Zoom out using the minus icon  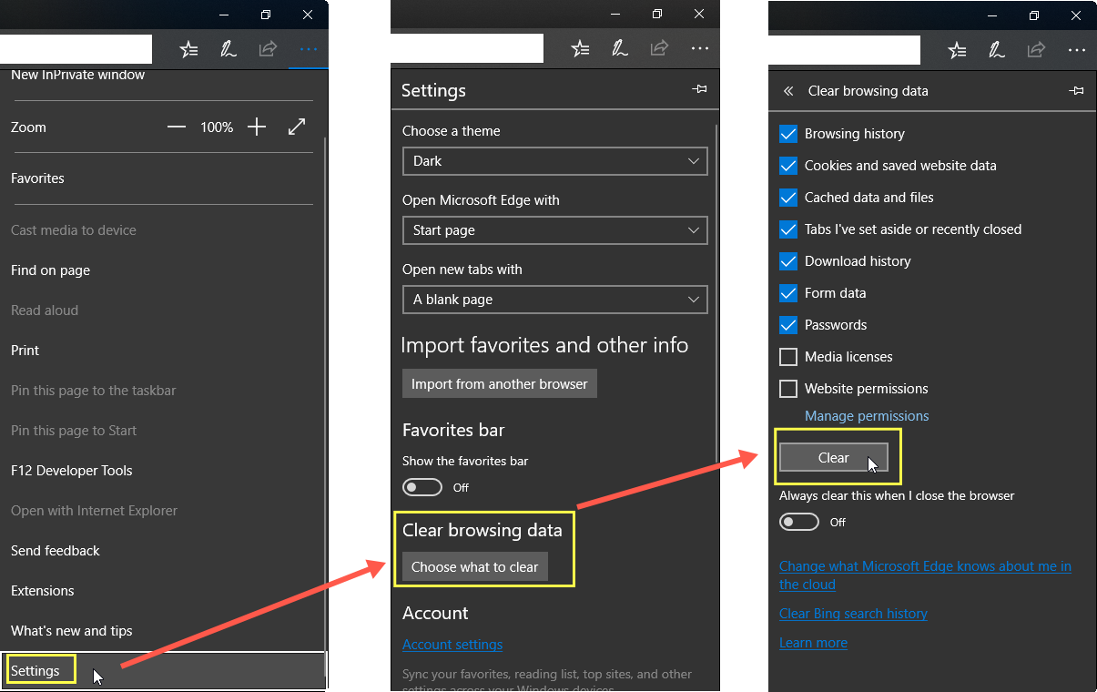177,127
